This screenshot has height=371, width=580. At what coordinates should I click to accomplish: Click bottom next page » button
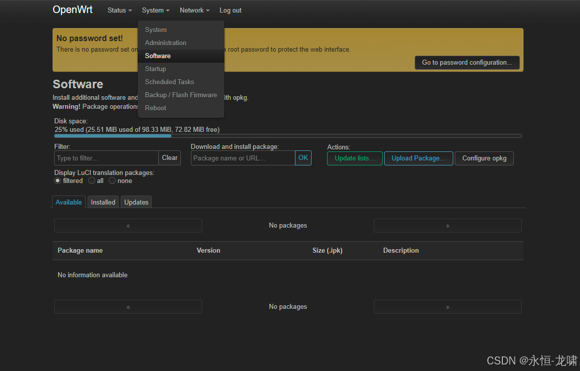click(448, 307)
